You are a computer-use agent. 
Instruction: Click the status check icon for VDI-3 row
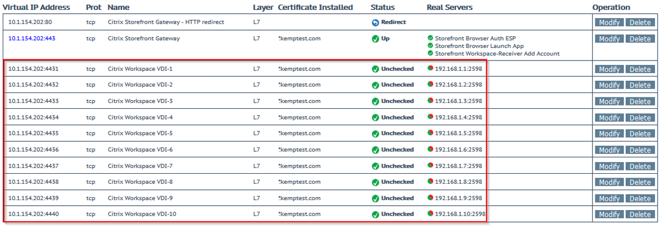[x=375, y=102]
